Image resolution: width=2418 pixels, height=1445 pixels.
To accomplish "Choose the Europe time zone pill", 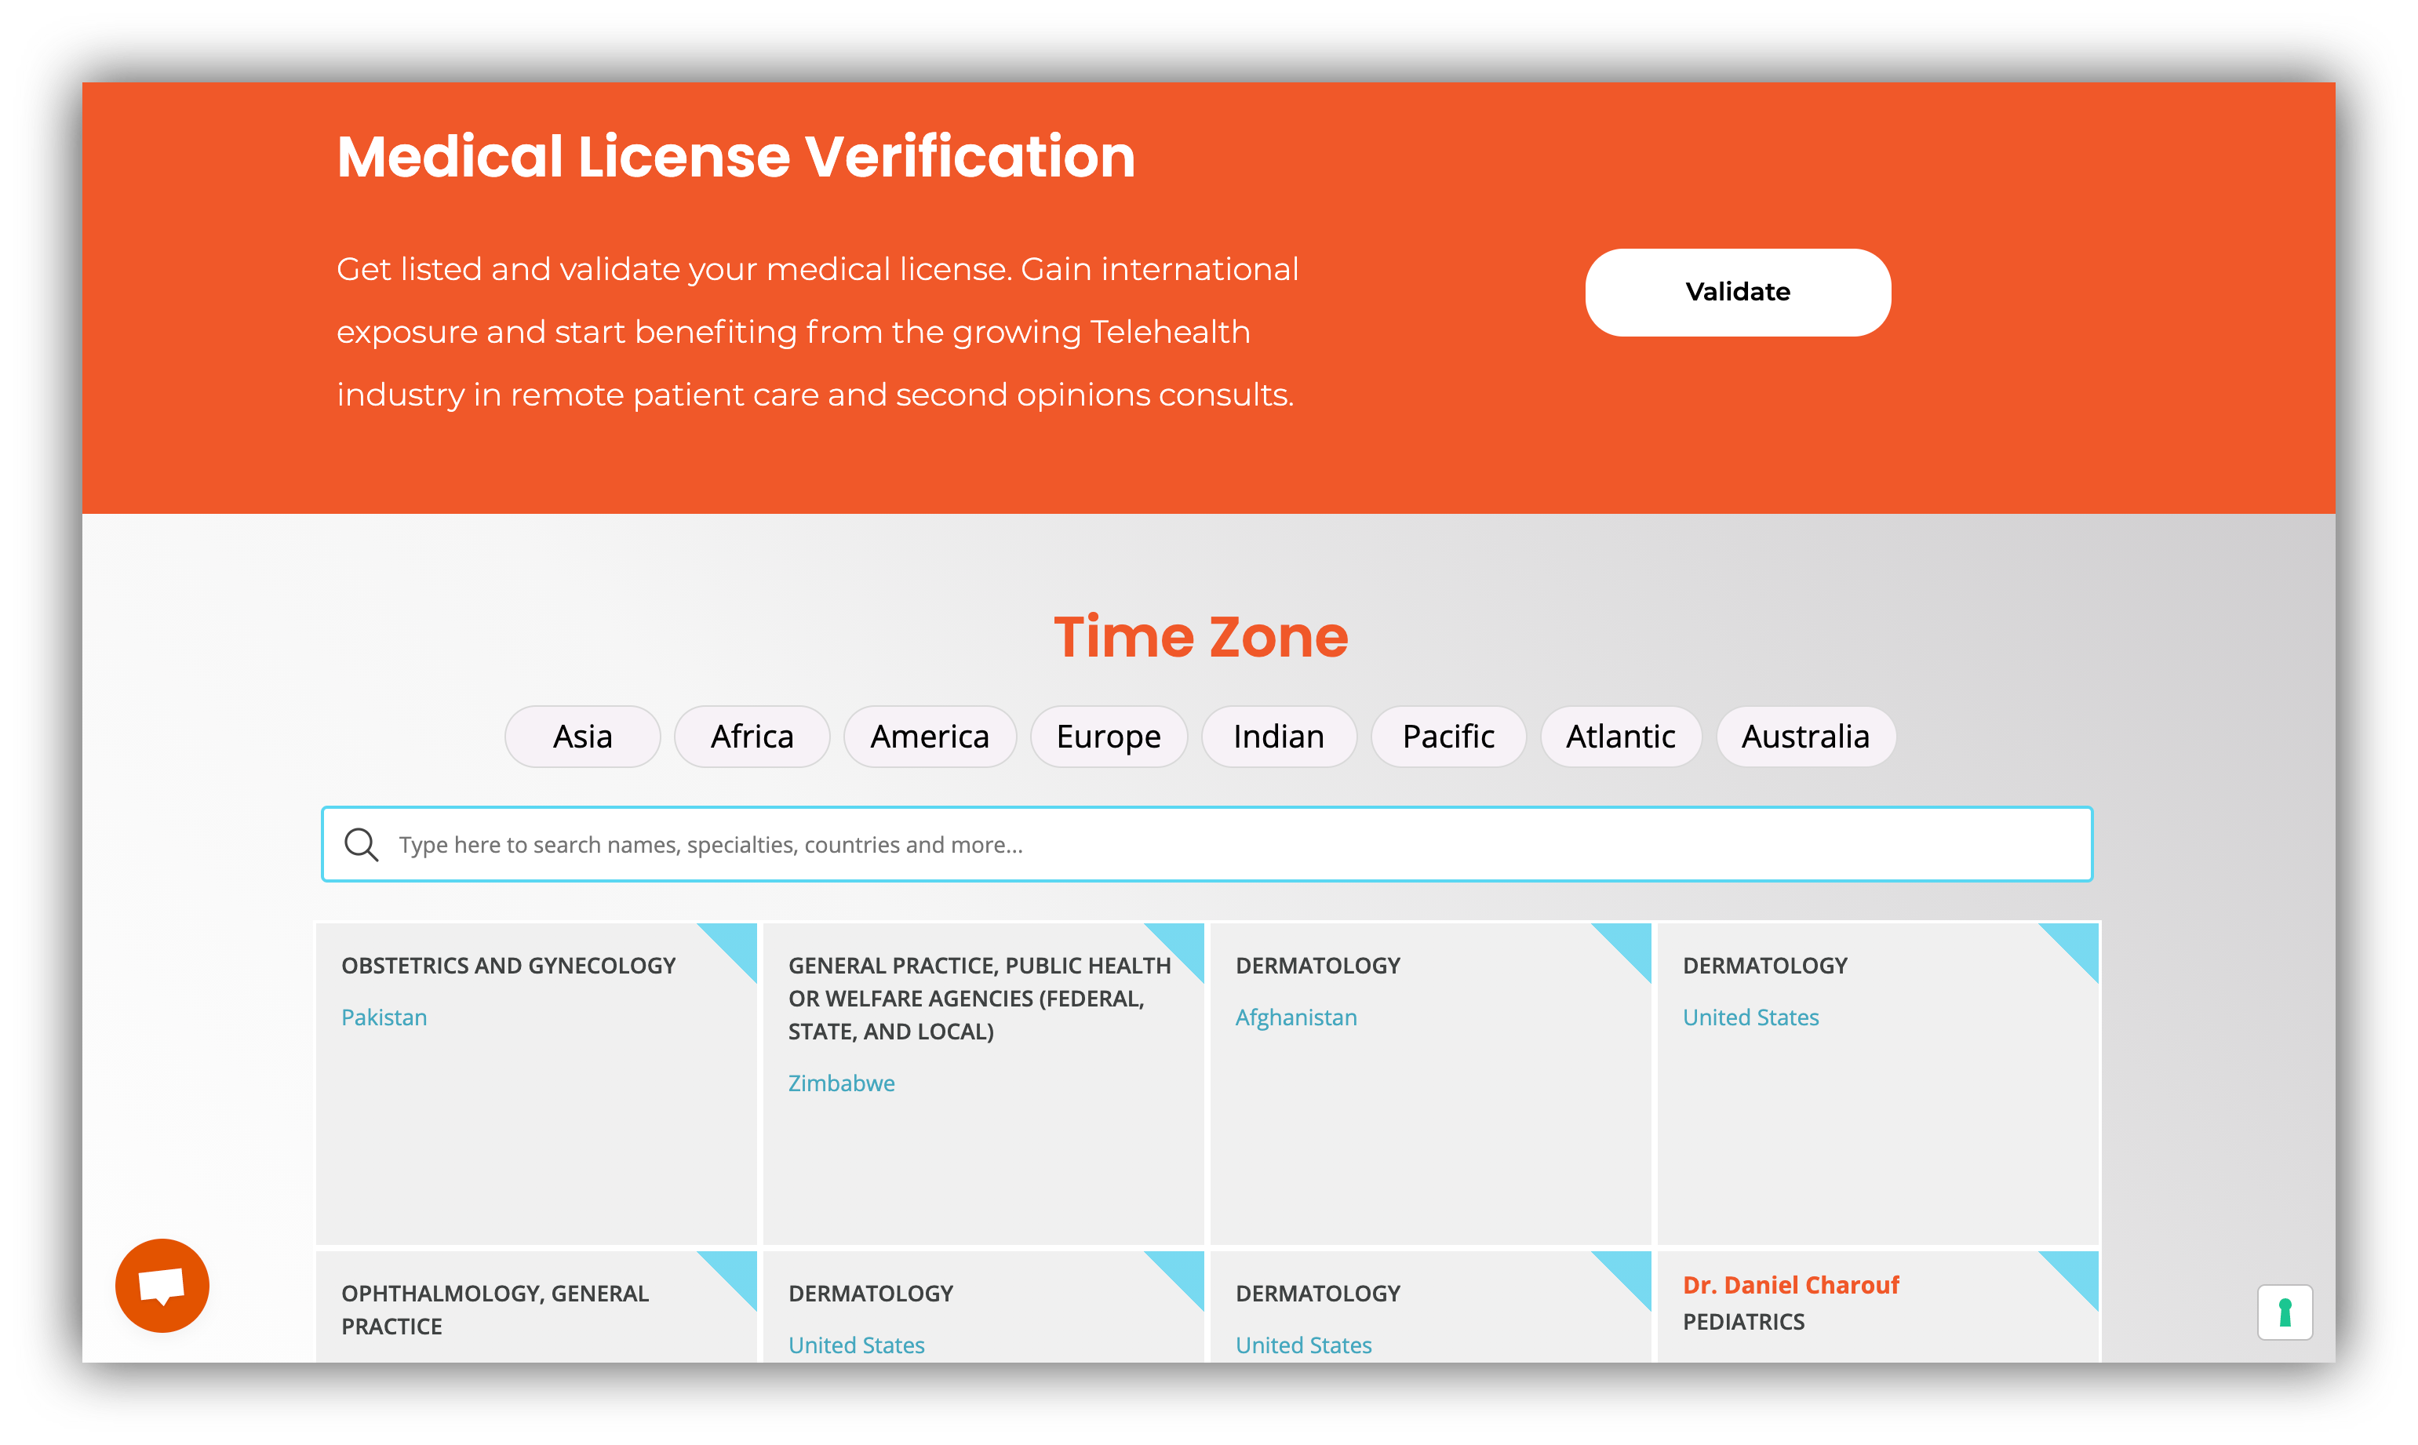I will (1109, 736).
